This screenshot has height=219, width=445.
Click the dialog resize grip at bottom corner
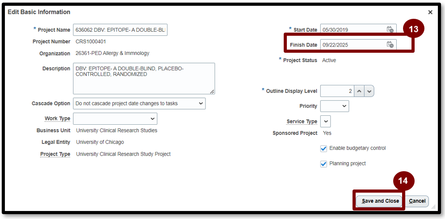point(433,207)
